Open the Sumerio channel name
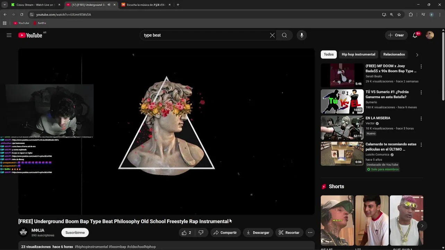 click(x=371, y=102)
